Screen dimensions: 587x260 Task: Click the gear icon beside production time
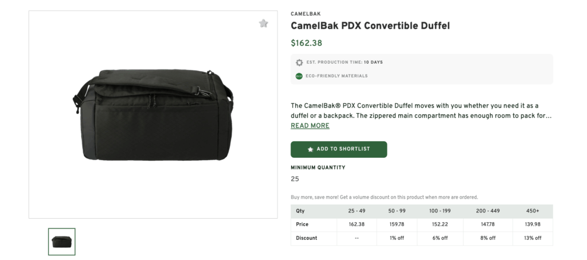(x=299, y=62)
